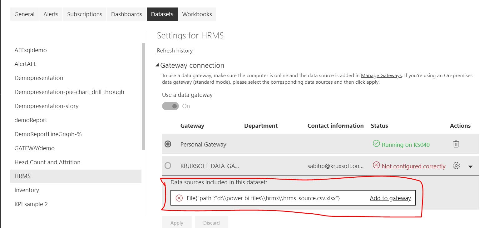
Task: Select the HRMS dataset
Action: point(76,176)
